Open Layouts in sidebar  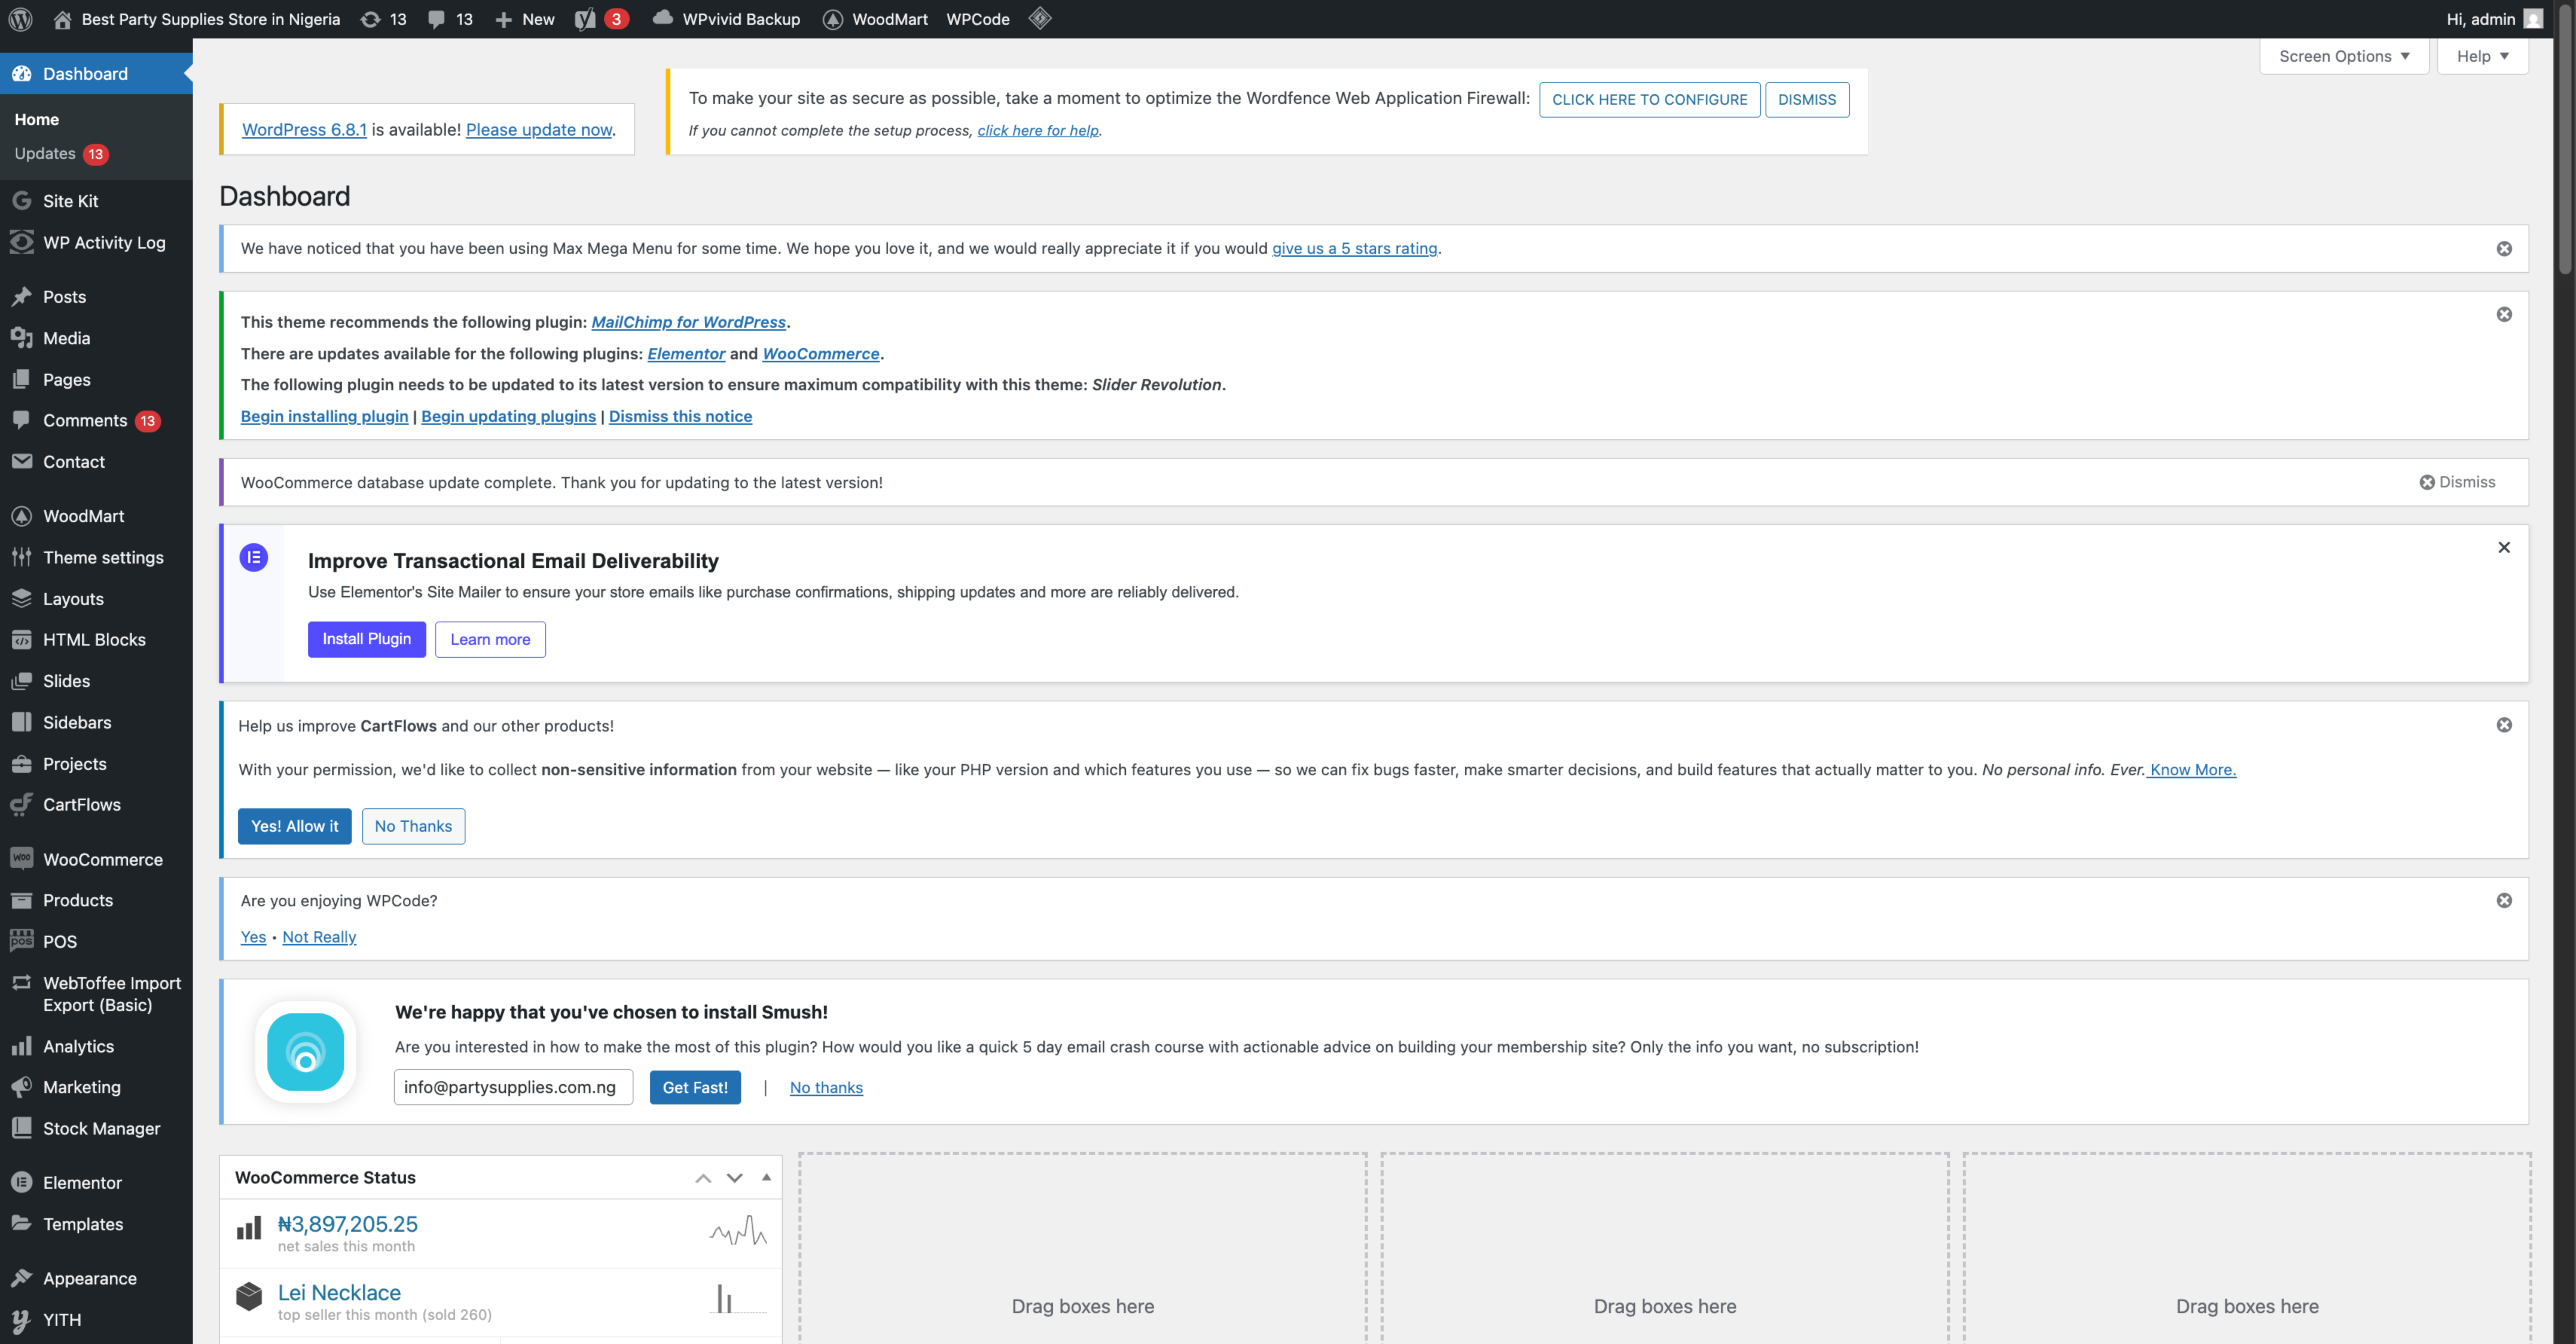[x=96, y=599]
